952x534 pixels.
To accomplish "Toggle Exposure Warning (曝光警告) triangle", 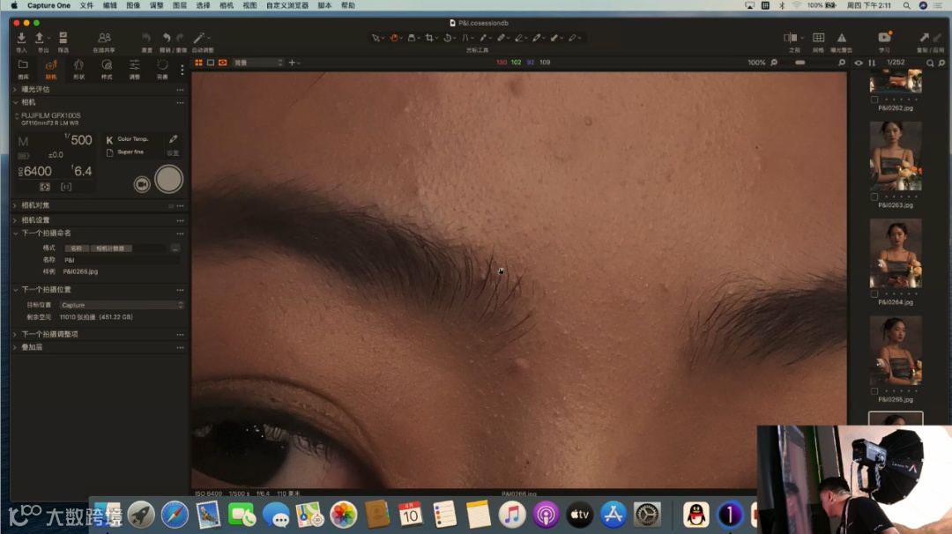I will [842, 38].
